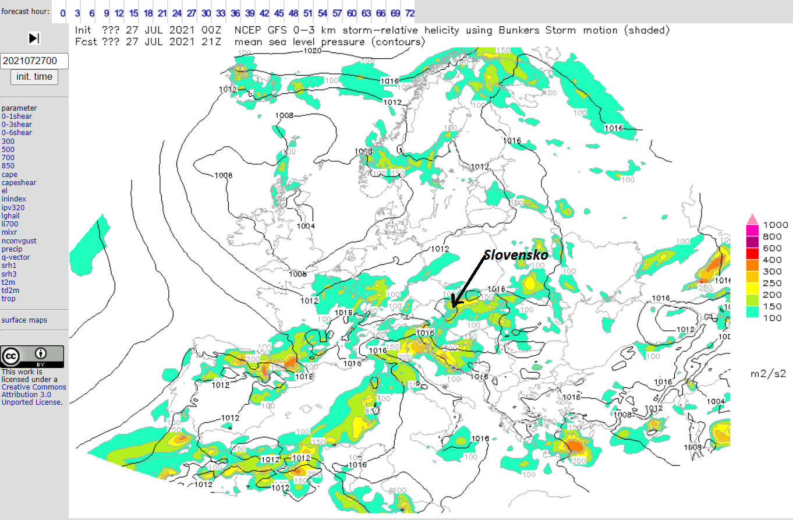Open the precip parameter map
Image resolution: width=793 pixels, height=520 pixels.
click(x=12, y=249)
